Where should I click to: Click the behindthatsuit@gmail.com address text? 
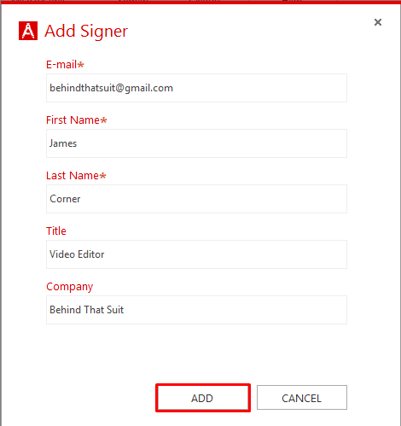[x=111, y=88]
